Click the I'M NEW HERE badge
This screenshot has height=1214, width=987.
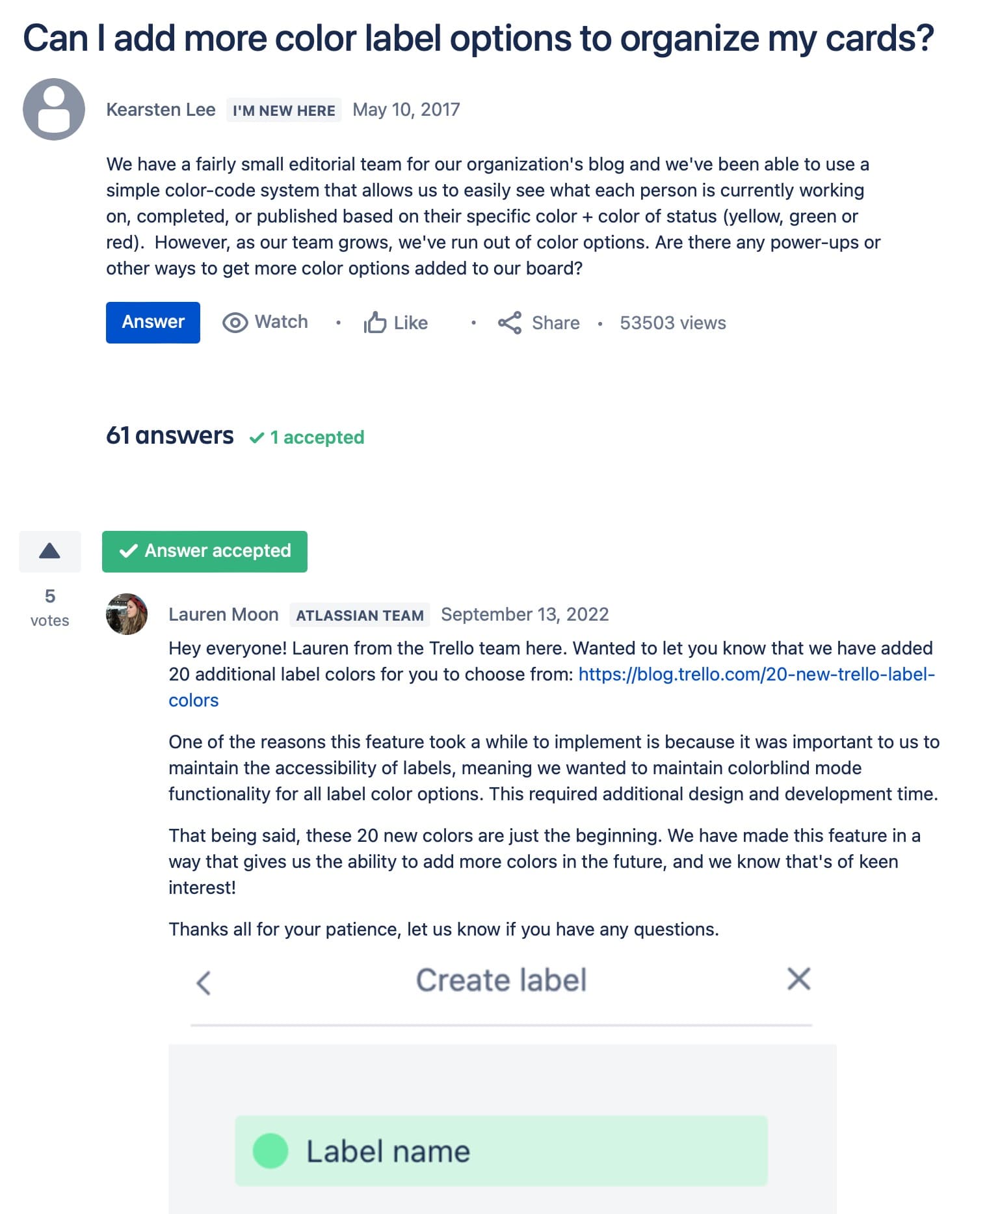tap(283, 110)
